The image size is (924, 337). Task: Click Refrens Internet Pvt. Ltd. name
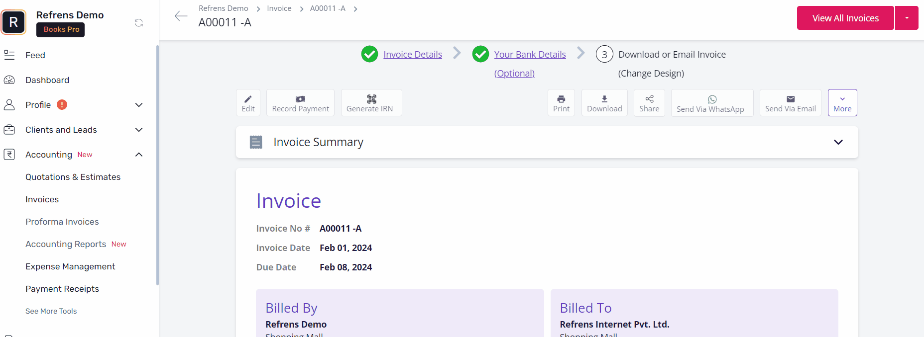615,325
